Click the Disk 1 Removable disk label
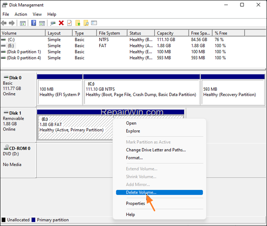267x226 pixels. [x=18, y=125]
